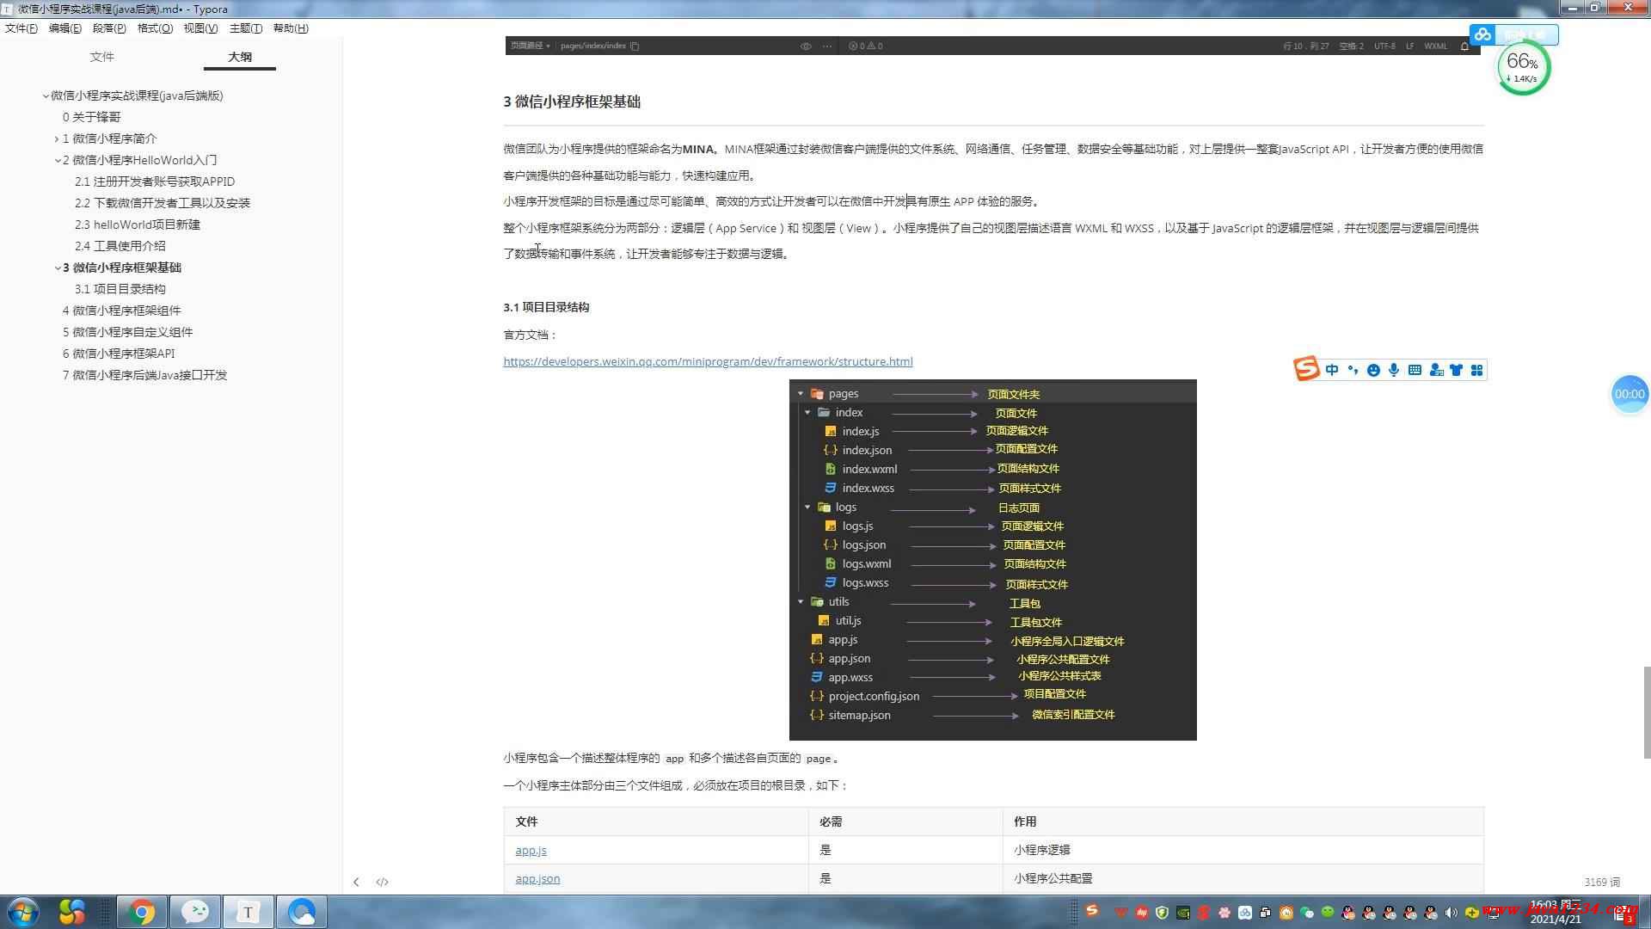Open the 帮助(H) menu
The width and height of the screenshot is (1651, 929).
[291, 28]
